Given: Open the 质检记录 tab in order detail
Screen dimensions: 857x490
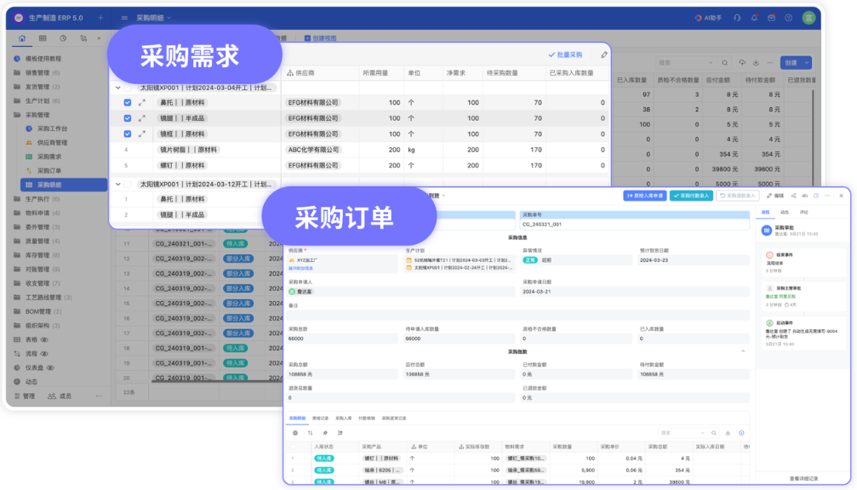Looking at the screenshot, I should pos(320,419).
